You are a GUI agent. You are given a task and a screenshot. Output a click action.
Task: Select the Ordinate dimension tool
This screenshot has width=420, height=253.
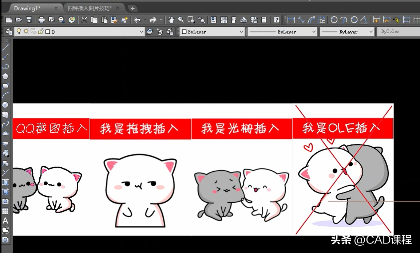(x=321, y=20)
